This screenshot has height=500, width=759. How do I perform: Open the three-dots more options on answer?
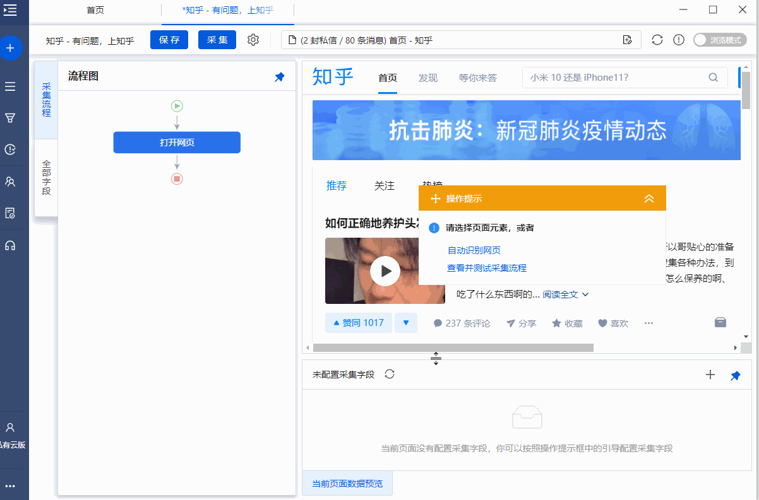648,323
